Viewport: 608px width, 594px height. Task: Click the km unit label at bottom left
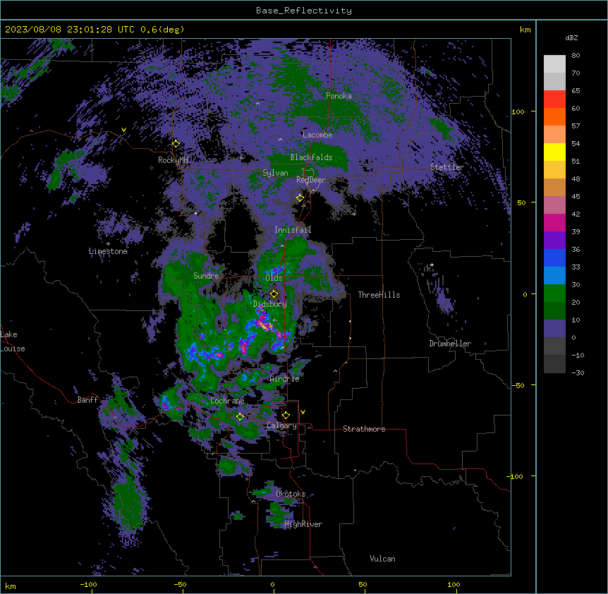tap(11, 586)
